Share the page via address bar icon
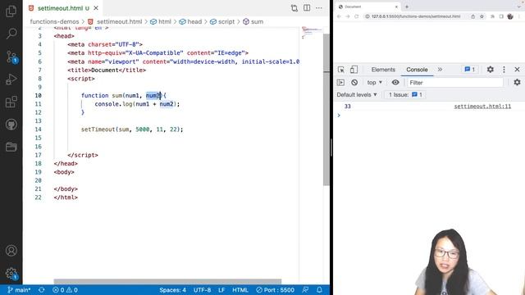Viewport: 525px width, 295px height. (x=472, y=16)
